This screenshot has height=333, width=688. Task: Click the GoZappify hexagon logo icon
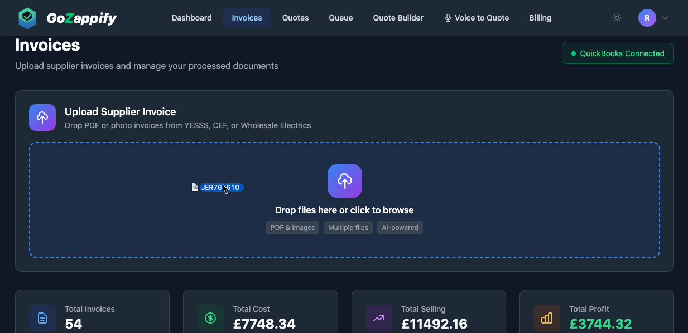tap(27, 18)
